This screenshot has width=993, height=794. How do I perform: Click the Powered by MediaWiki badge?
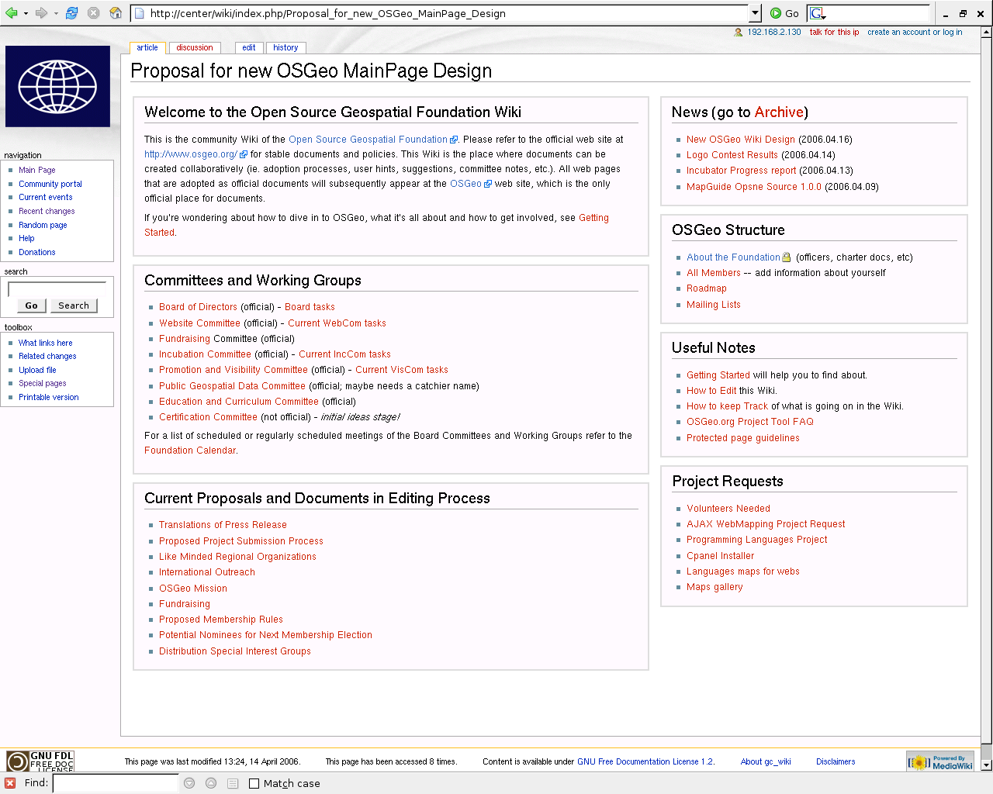(x=940, y=761)
